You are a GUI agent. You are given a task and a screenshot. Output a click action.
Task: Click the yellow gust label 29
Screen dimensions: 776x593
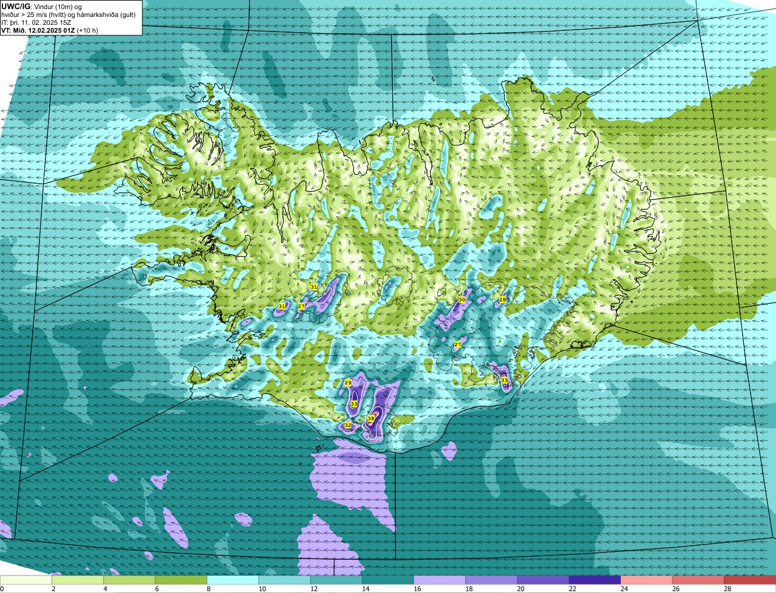[x=348, y=383]
